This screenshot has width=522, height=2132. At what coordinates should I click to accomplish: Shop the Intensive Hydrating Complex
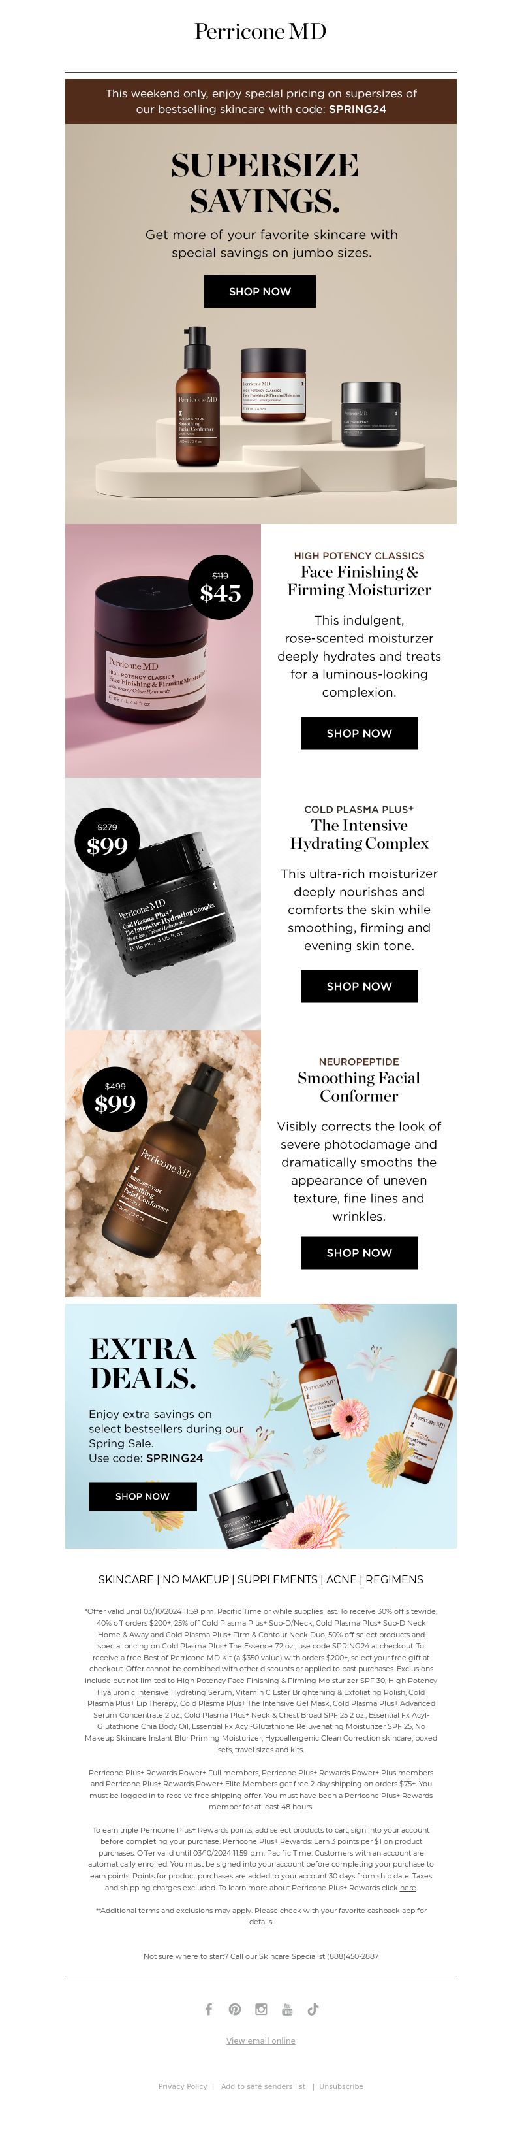click(360, 986)
